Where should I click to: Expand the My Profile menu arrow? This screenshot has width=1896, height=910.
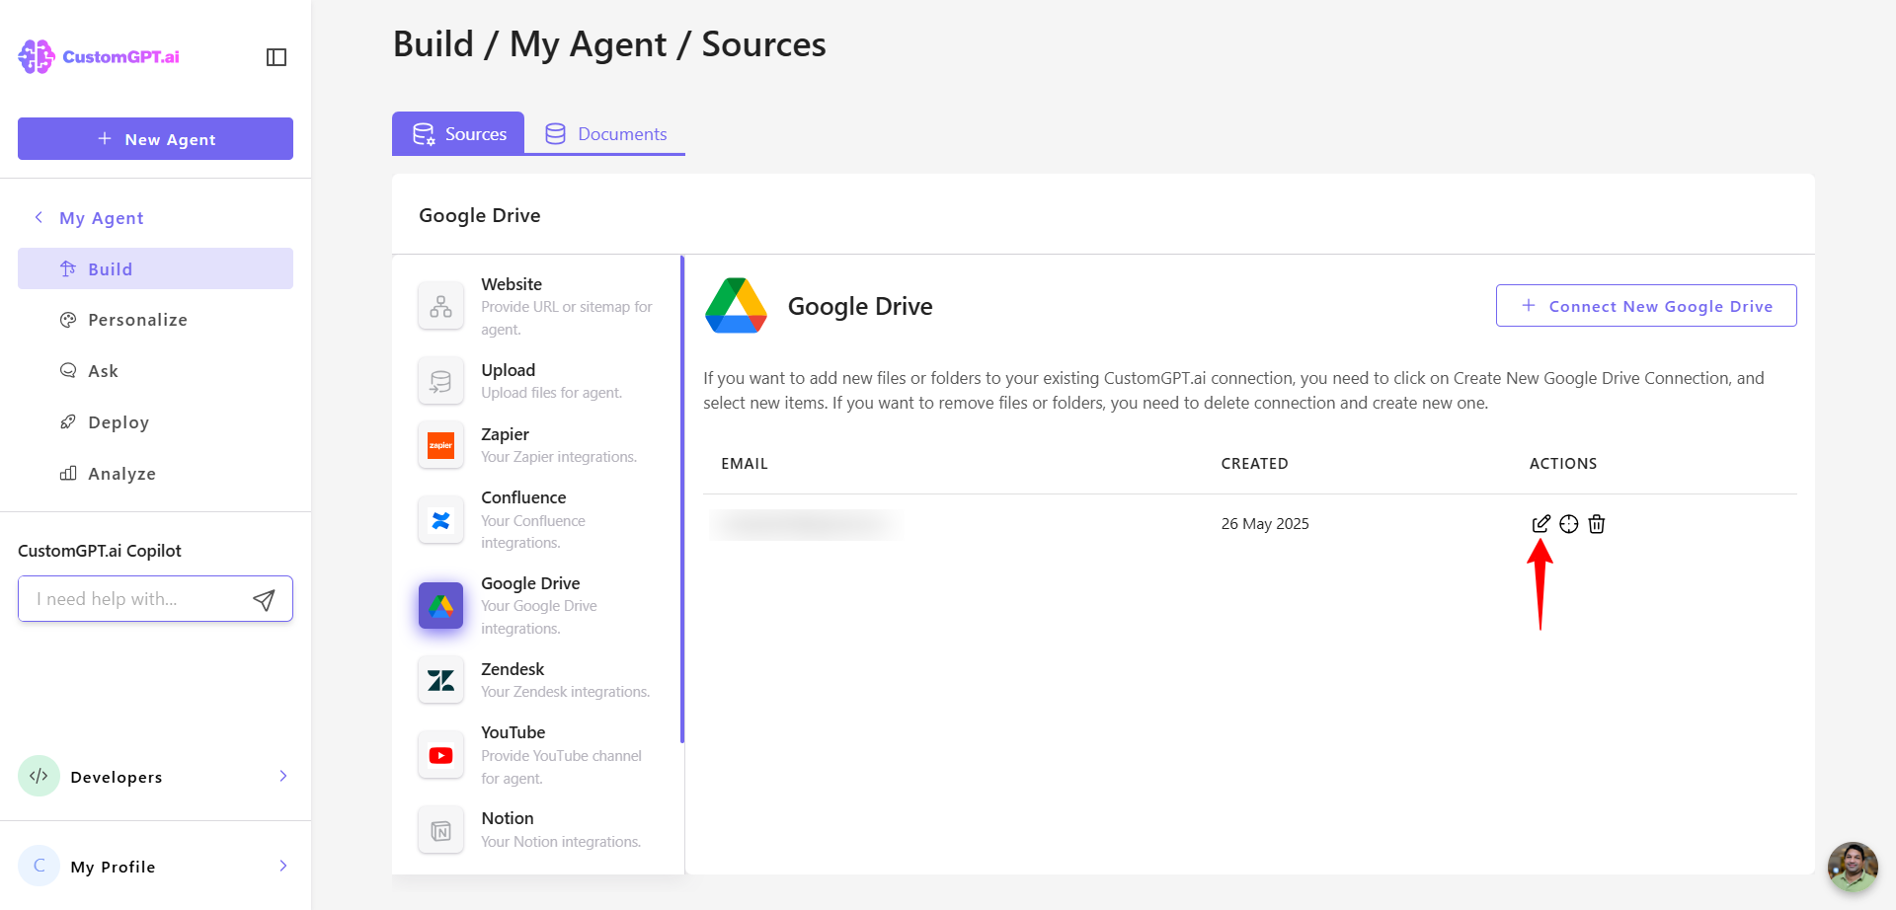click(283, 866)
